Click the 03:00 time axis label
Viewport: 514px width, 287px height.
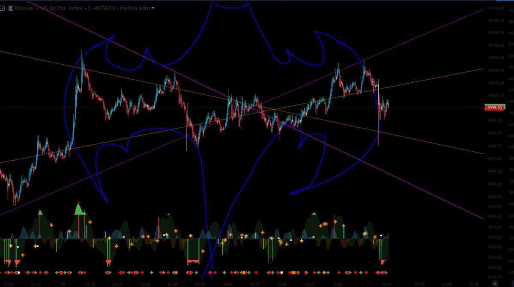click(x=117, y=284)
